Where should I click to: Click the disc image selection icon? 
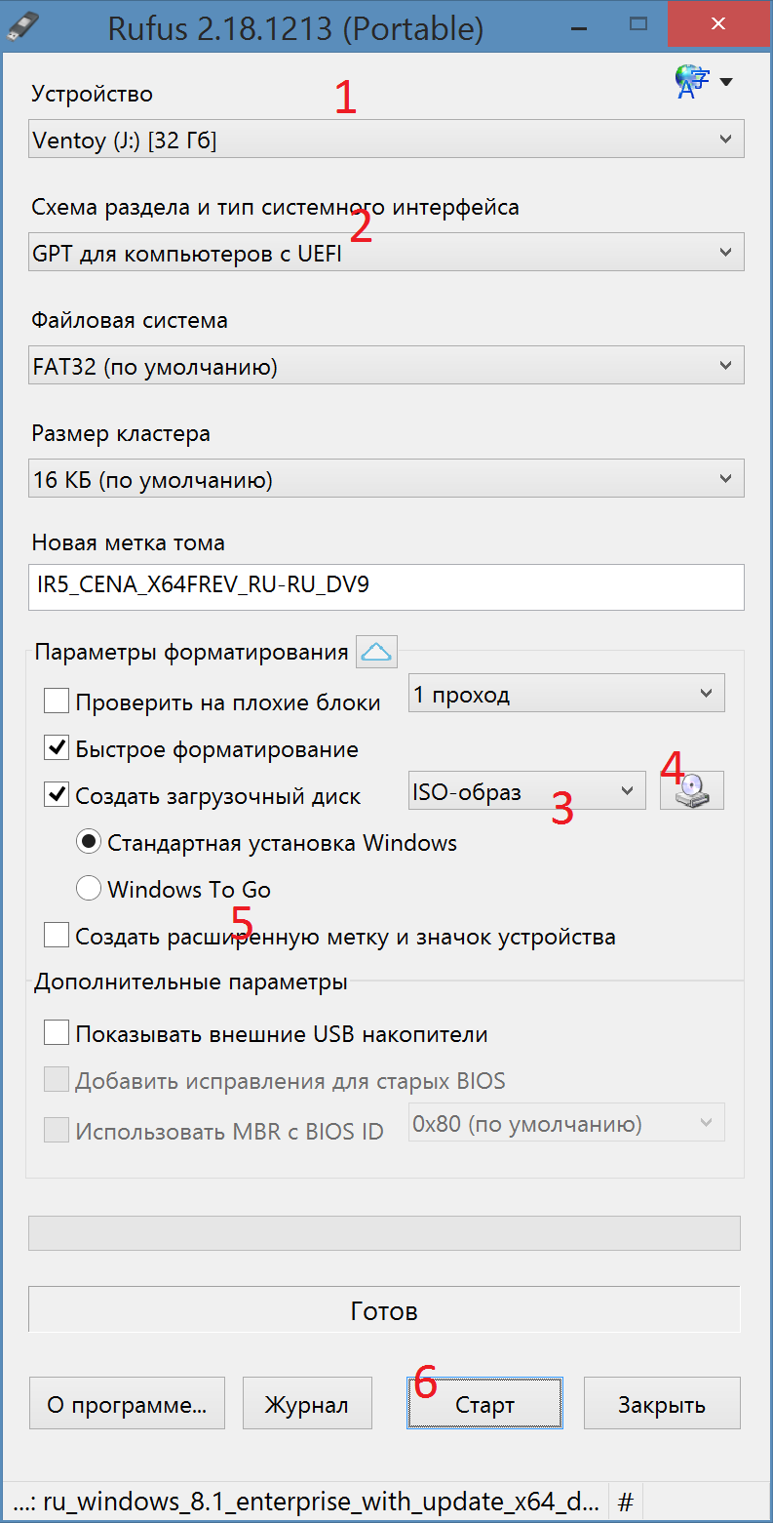tap(691, 790)
